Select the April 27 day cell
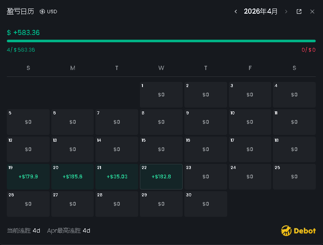 [x=72, y=204]
